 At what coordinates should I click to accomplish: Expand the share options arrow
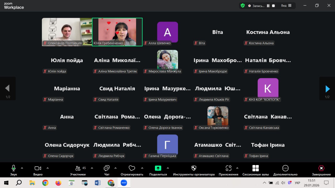168,168
